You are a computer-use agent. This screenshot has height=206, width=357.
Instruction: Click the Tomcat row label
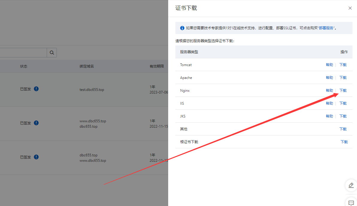(x=186, y=65)
